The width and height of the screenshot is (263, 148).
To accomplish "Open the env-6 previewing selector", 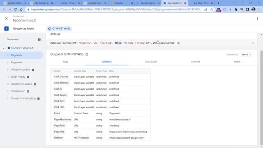I will tap(246, 55).
